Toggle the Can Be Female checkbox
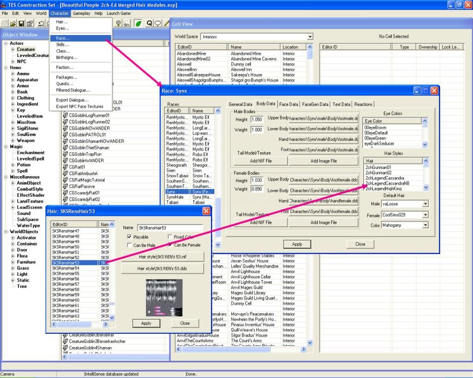 pos(170,245)
